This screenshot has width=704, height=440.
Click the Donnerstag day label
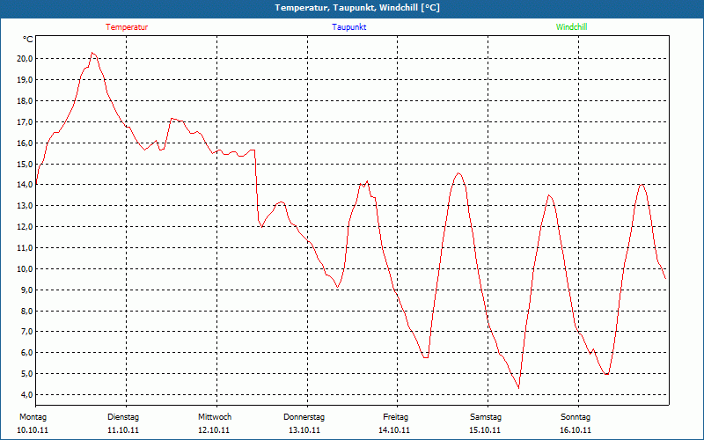click(304, 417)
